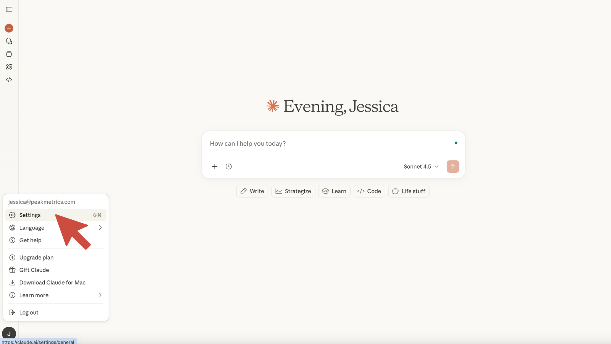Open the Projects icon in sidebar
Viewport: 611px width, 344px height.
pos(9,54)
